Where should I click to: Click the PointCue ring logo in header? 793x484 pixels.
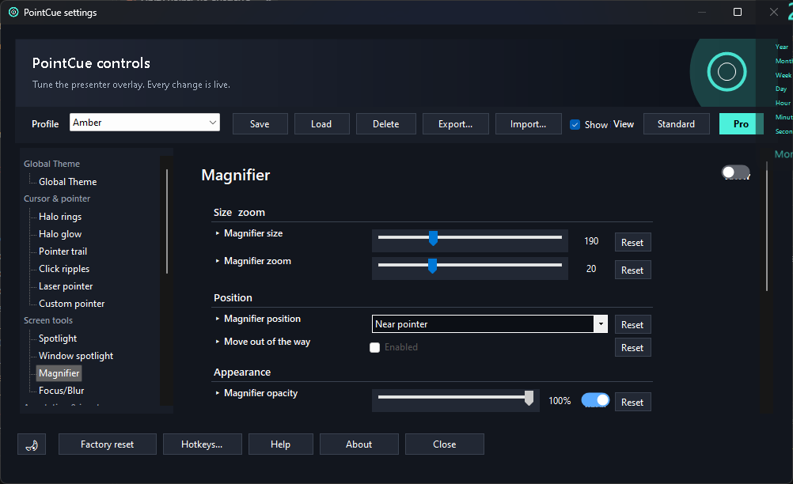tap(727, 72)
